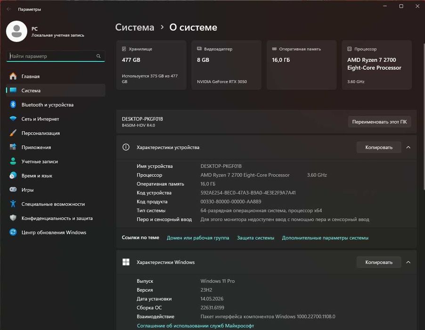Collapse the Характеристики устройства section chevron
The height and width of the screenshot is (330, 425).
point(408,147)
